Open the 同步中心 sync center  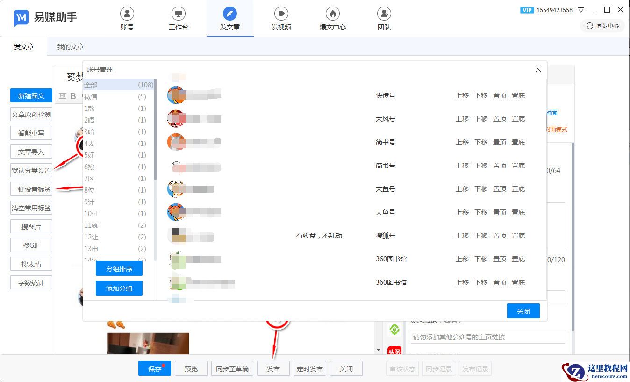pyautogui.click(x=602, y=26)
